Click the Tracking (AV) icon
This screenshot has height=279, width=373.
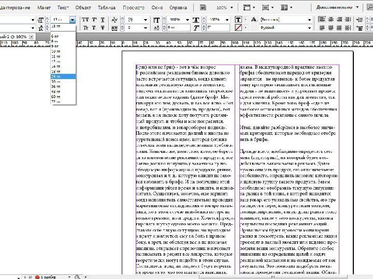114,28
